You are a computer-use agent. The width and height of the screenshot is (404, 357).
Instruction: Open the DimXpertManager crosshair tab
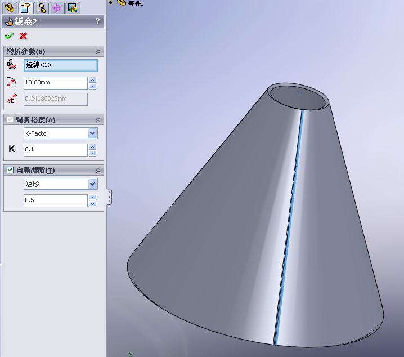click(57, 8)
